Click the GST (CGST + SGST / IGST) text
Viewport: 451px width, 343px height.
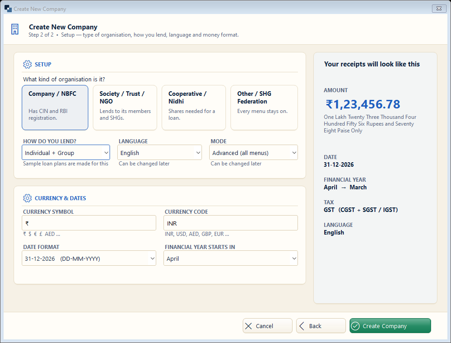[361, 210]
